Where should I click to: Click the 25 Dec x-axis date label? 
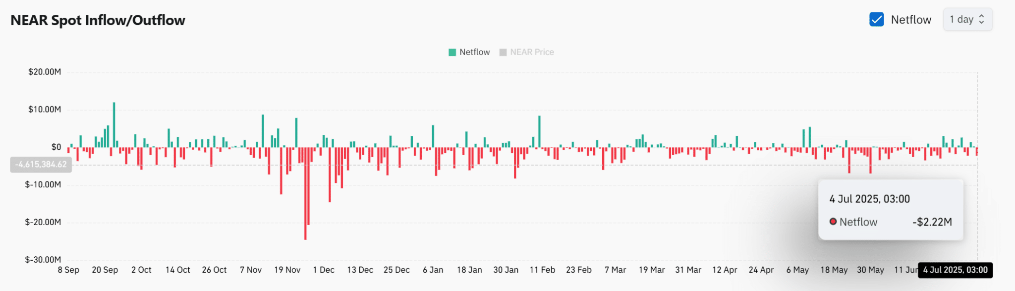click(396, 270)
